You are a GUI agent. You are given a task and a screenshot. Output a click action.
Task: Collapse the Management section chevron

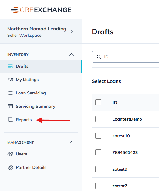tap(72, 142)
